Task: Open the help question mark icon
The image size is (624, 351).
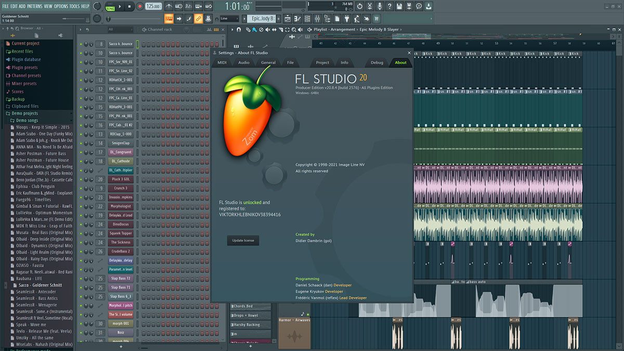Action: click(x=389, y=6)
